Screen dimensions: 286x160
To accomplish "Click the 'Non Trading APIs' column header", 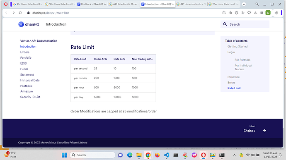I will 142,59.
